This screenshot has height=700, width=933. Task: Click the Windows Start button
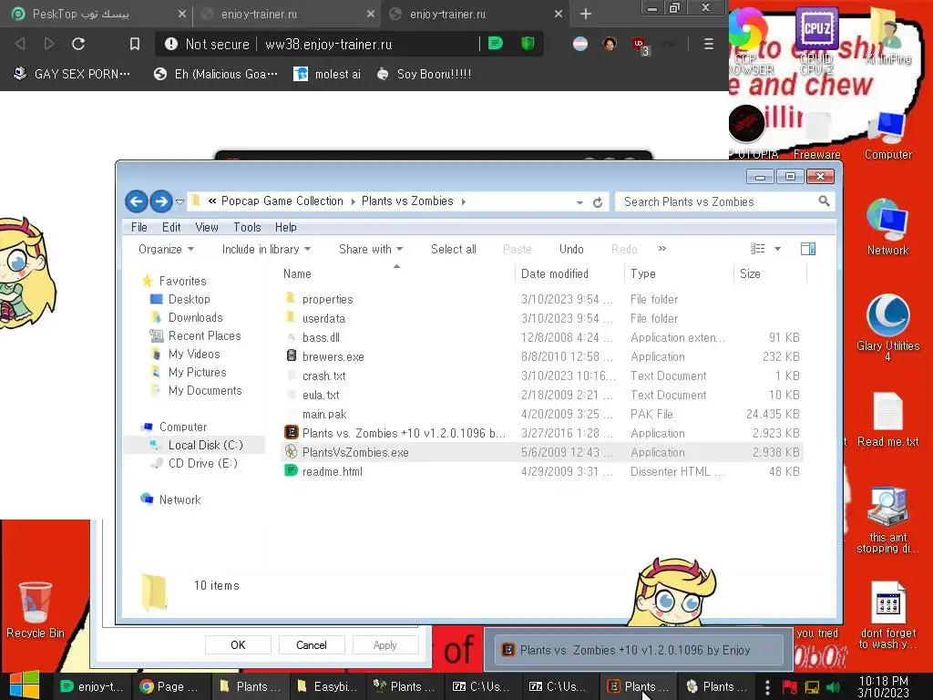point(25,685)
